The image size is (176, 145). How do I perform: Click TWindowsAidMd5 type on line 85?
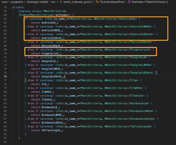(x=140, y=111)
